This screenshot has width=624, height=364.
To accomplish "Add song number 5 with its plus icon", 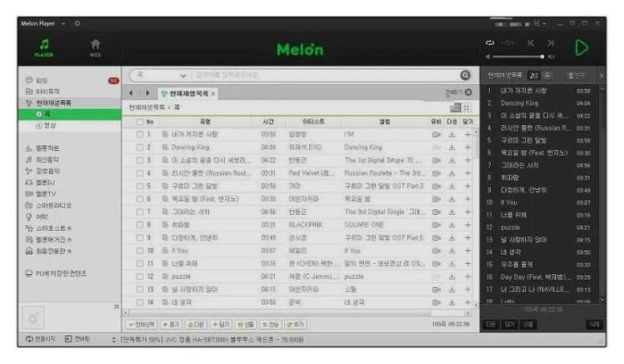I will [467, 187].
